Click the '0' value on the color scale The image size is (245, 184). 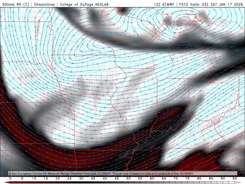(10, 178)
